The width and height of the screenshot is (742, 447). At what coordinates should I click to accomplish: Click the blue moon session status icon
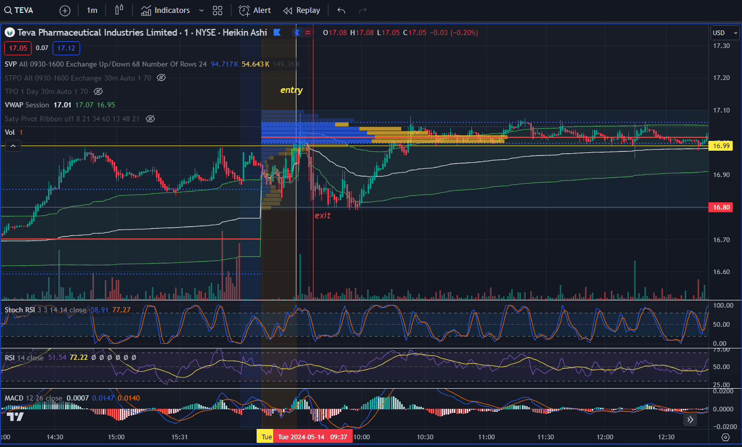(x=297, y=33)
